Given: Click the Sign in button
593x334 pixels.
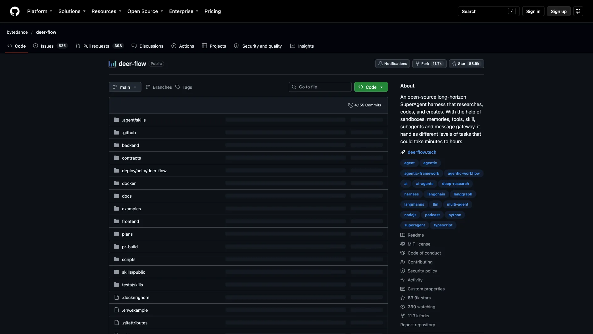Looking at the screenshot, I should 533,11.
